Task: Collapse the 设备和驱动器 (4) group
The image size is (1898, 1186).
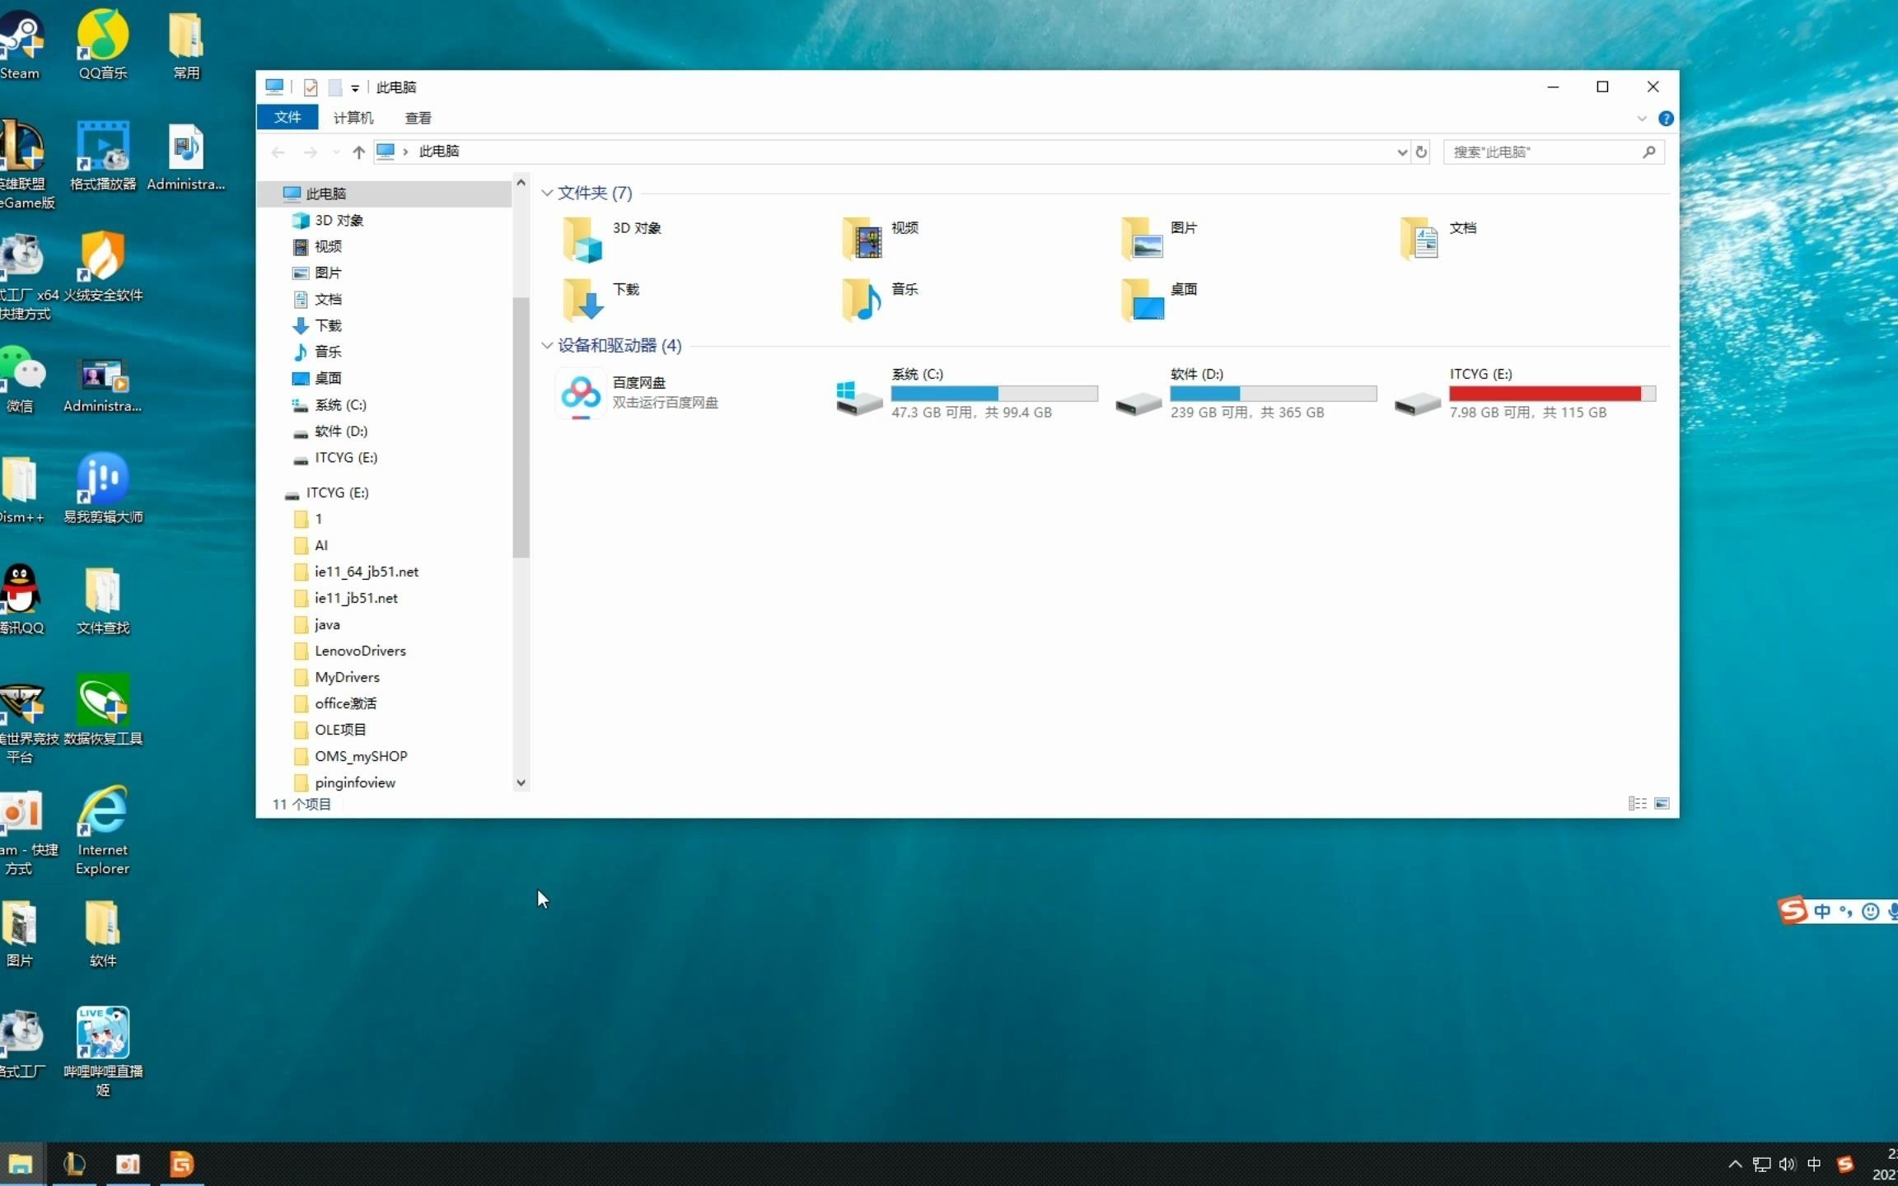Action: point(547,345)
